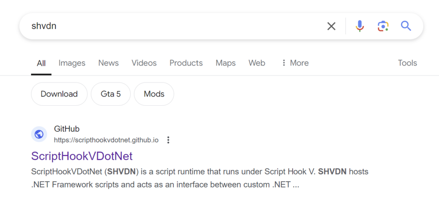Image resolution: width=439 pixels, height=208 pixels.
Task: Select the Products tab
Action: pos(186,63)
